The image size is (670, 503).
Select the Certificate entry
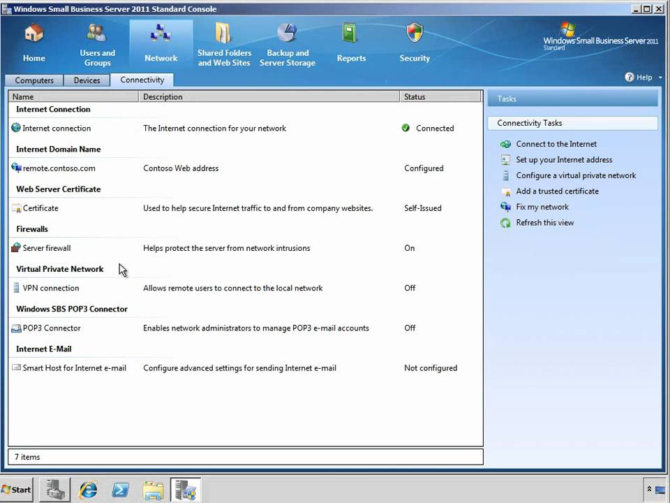[40, 208]
